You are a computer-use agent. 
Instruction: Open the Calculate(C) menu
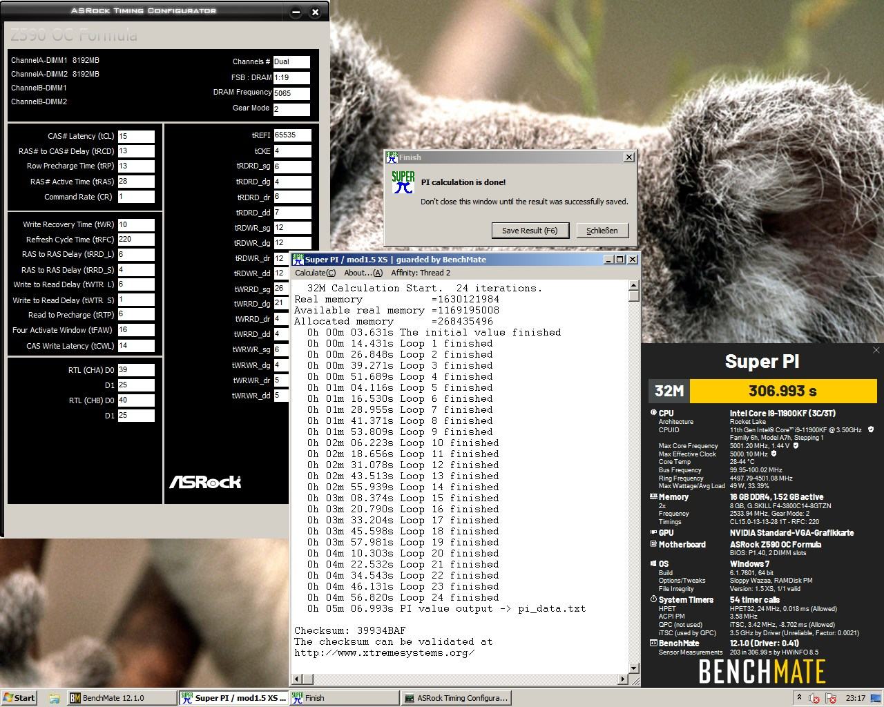pos(315,273)
